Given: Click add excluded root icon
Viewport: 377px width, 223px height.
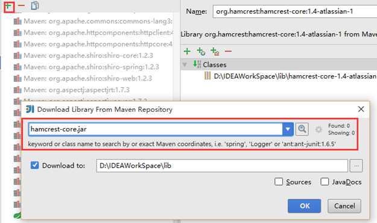Looking at the screenshot, I should coord(215,51).
